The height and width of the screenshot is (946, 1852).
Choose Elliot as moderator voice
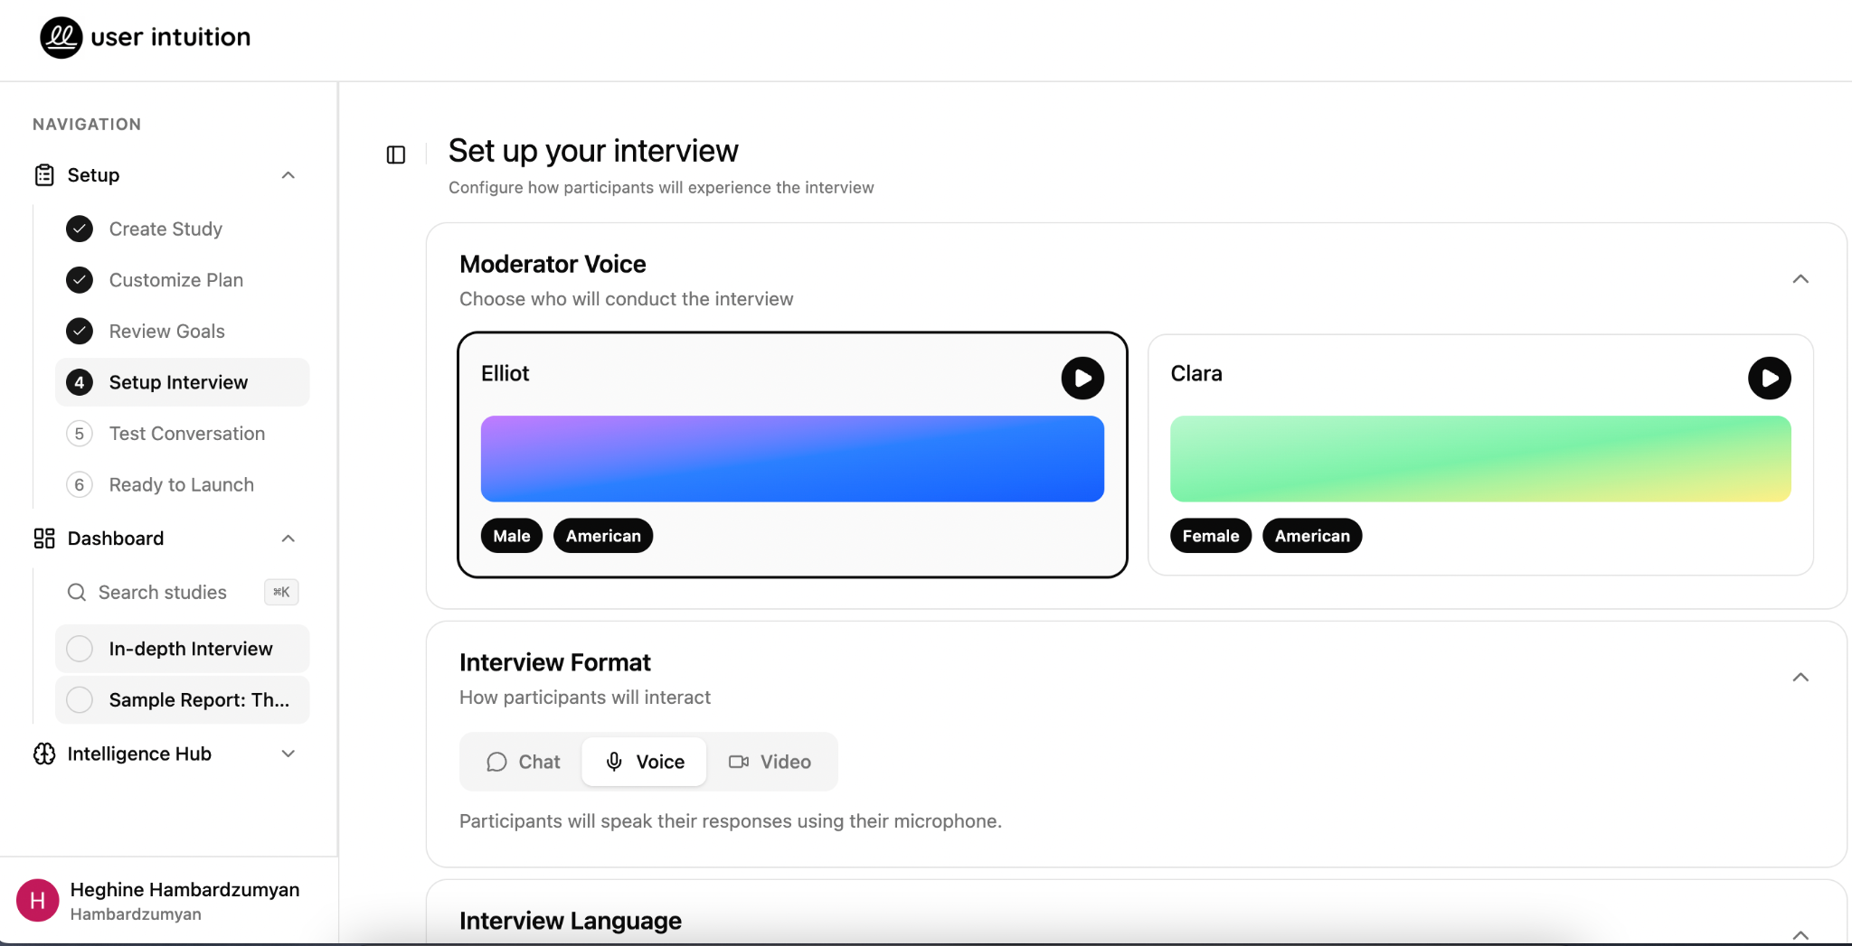click(x=792, y=455)
